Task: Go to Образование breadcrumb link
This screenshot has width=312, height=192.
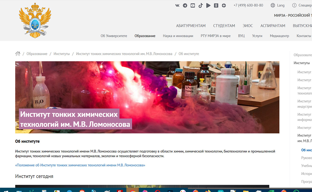Action: click(x=37, y=54)
